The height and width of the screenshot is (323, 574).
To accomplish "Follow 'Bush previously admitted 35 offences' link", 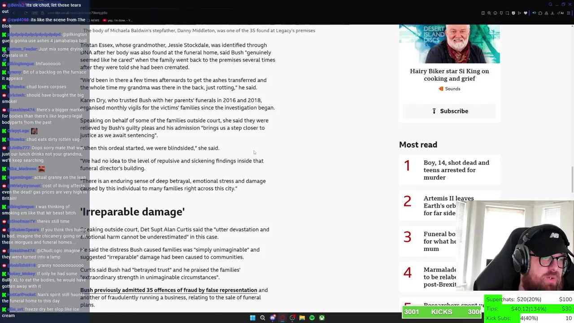I will [169, 290].
